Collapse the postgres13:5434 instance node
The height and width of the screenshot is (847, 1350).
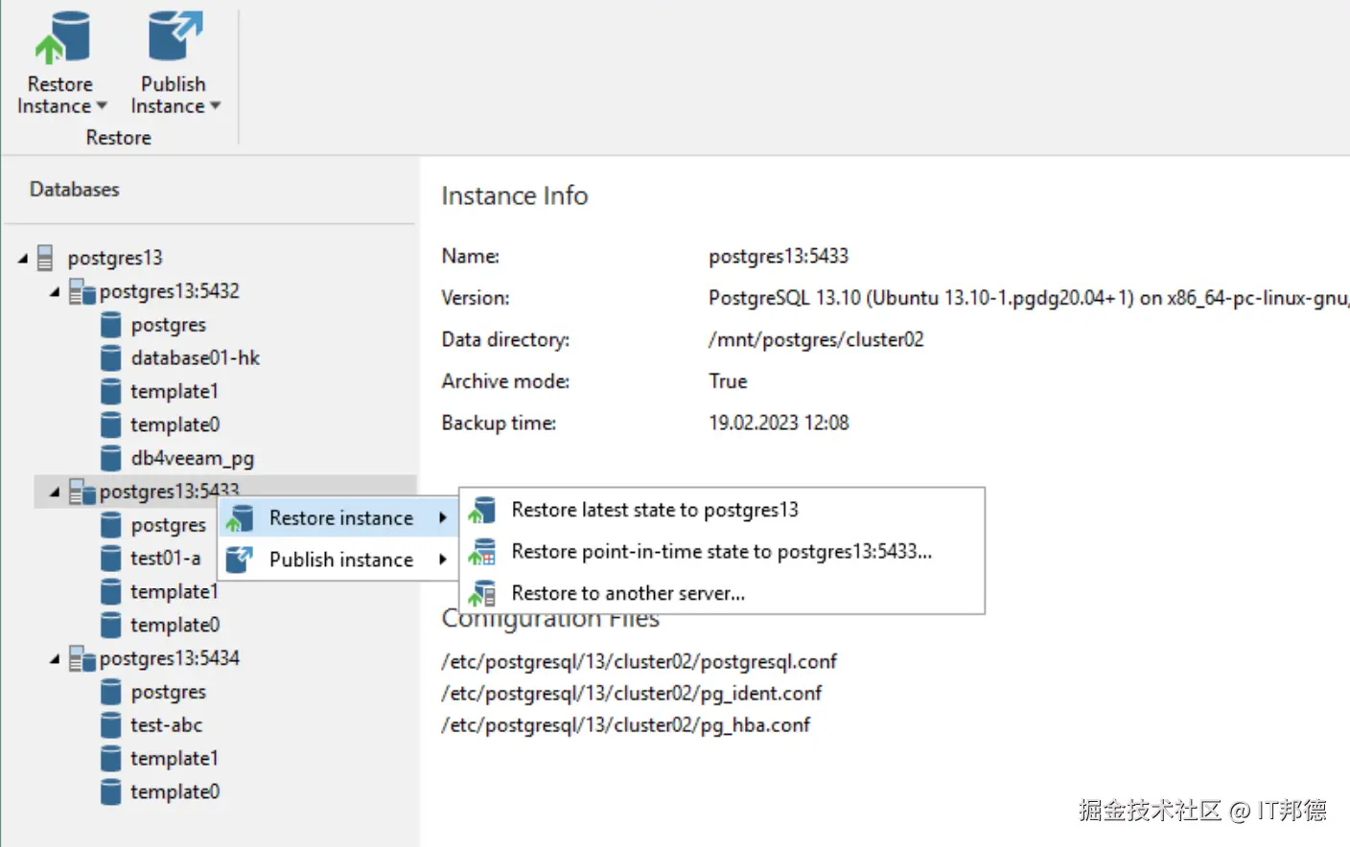(55, 659)
